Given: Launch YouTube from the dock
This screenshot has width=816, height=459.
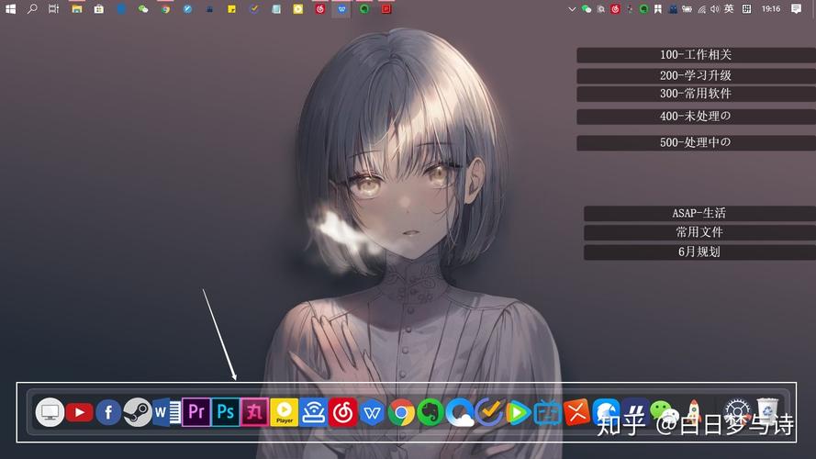Looking at the screenshot, I should 79,413.
